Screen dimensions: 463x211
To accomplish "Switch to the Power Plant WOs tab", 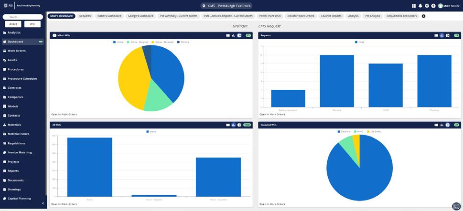I will coord(270,16).
